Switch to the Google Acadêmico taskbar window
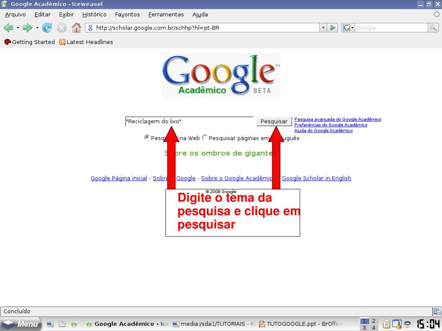This screenshot has width=442, height=331. tap(127, 324)
